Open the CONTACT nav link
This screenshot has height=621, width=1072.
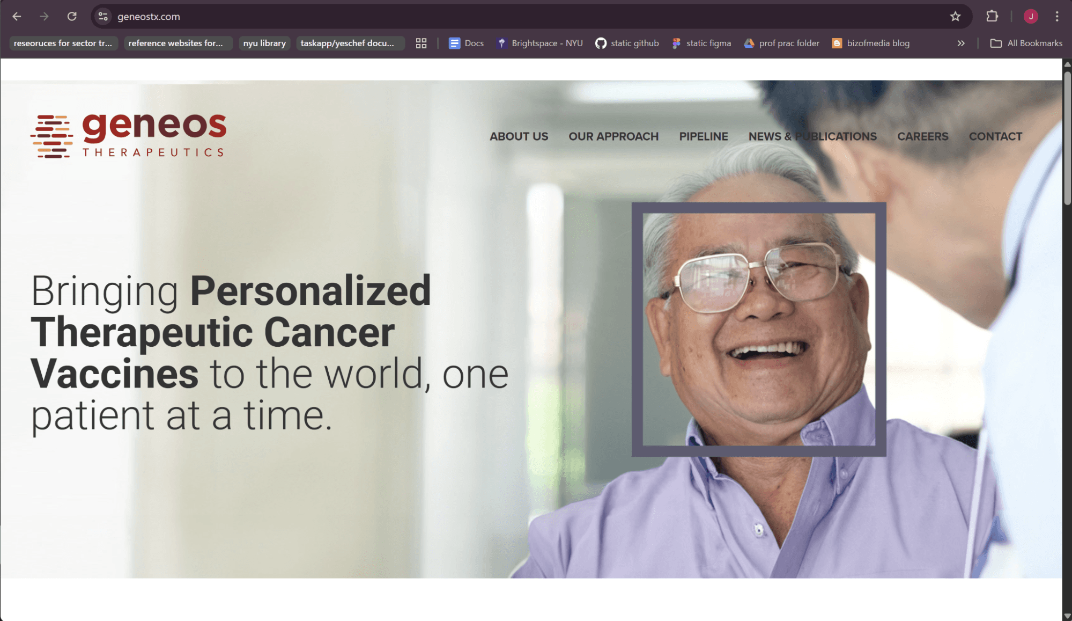pos(995,136)
